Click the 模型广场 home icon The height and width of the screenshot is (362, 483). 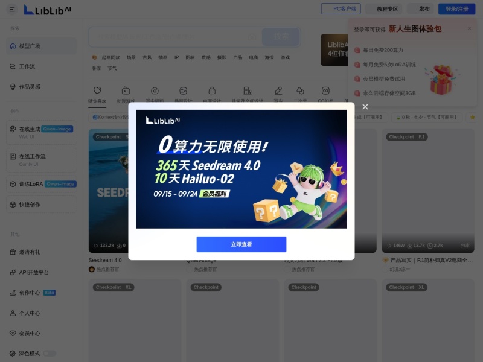[x=13, y=46]
